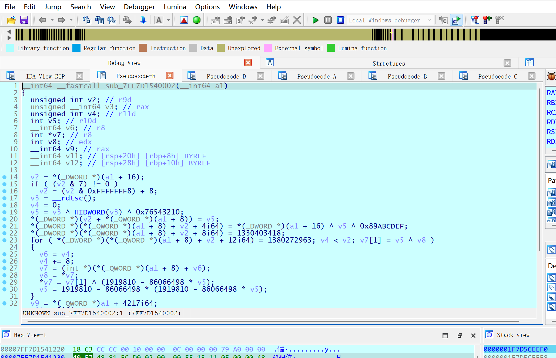556x358 pixels.
Task: Toggle breakpoint dot at line 32
Action: pos(4,304)
